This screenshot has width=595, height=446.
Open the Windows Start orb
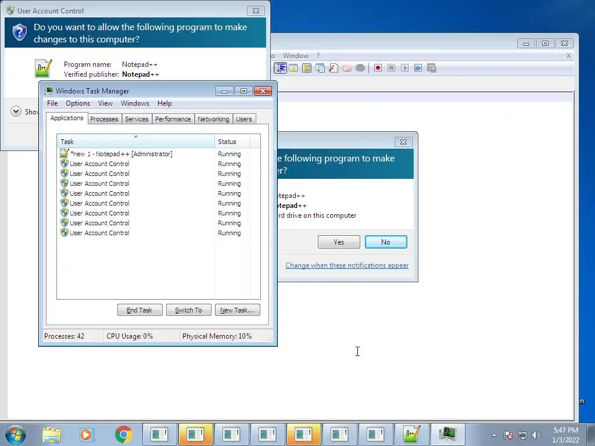(x=15, y=434)
